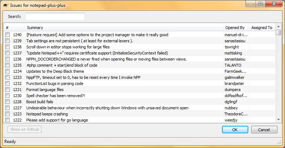The image size is (285, 148).
Task: Click opened-by name 'ddfssdfkof...'
Action: [236, 96]
